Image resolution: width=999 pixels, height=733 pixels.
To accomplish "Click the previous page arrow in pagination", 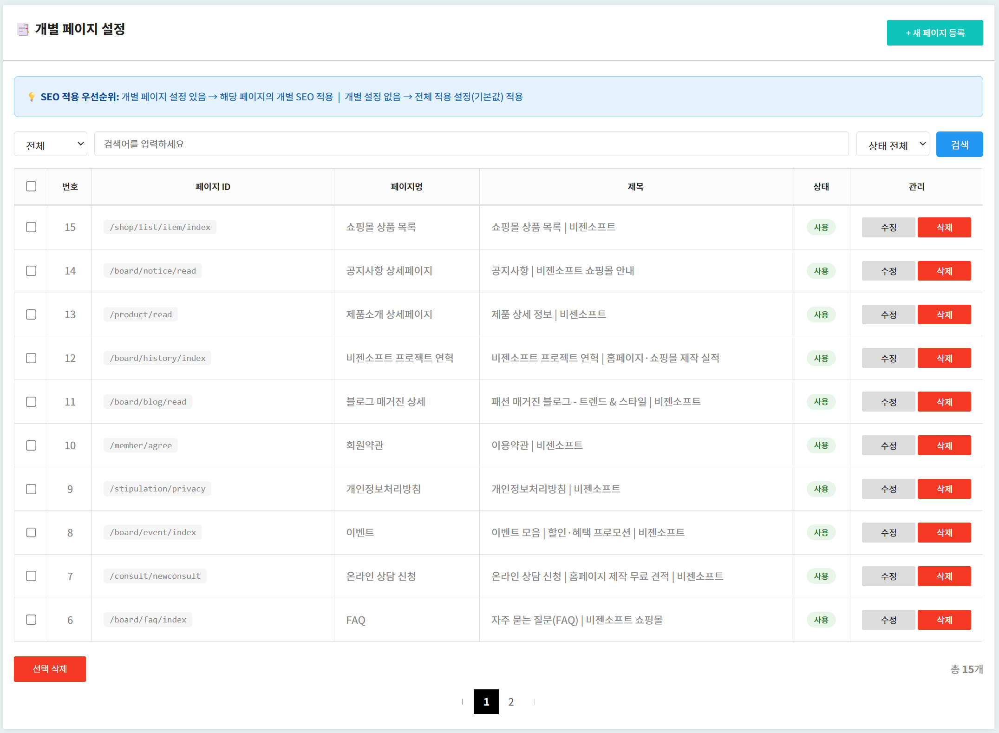I will tap(463, 701).
